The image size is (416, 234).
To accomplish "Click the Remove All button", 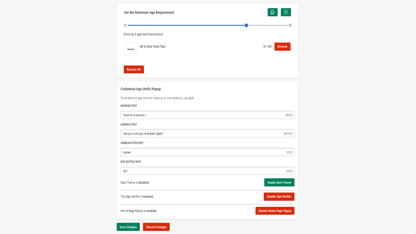I will click(134, 69).
